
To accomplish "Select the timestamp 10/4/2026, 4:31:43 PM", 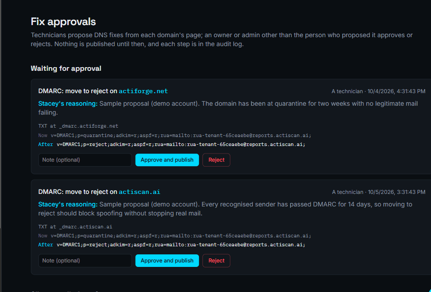I will (396, 91).
